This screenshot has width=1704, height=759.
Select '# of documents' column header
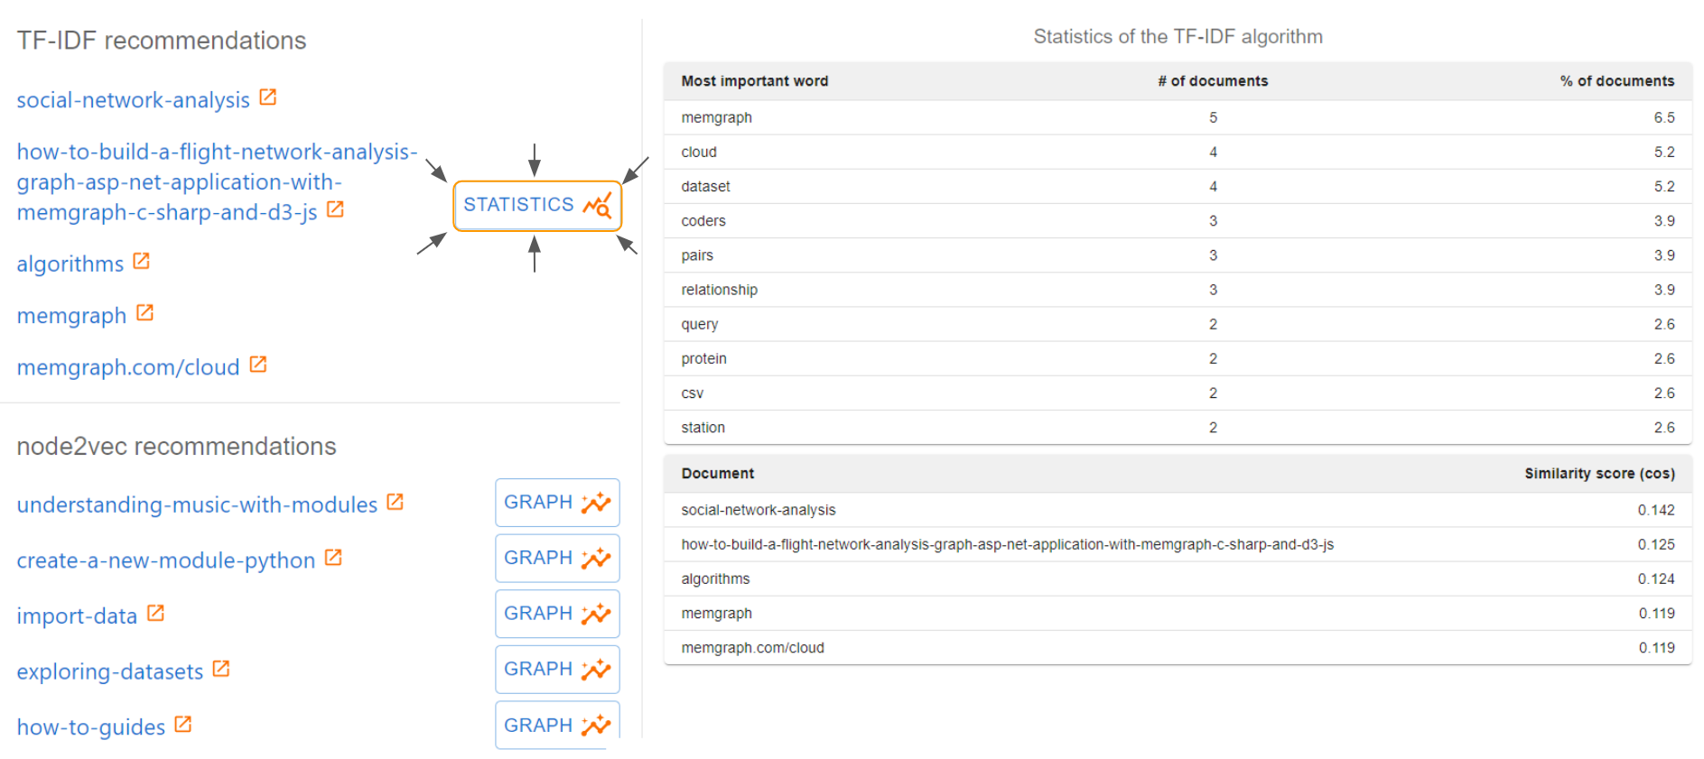point(1213,81)
